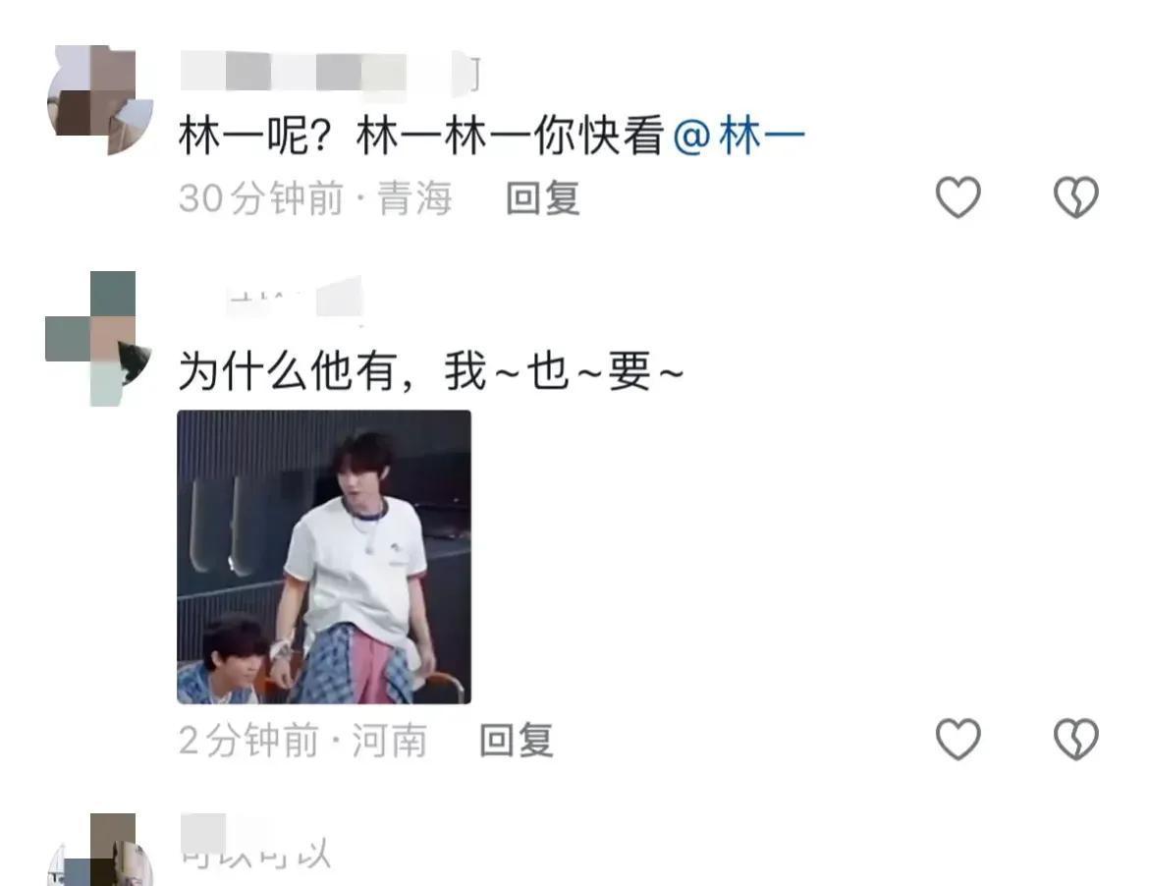This screenshot has height=886, width=1149.
Task: Reply to the 30分钟前 comment
Action: [543, 198]
